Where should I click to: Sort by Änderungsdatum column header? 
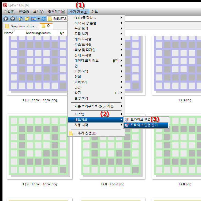tap(41, 33)
